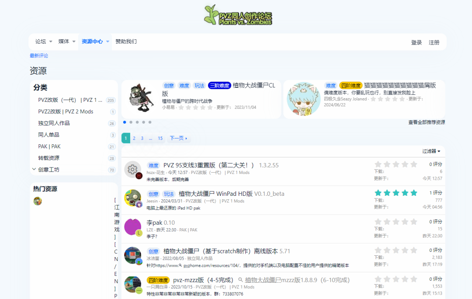The height and width of the screenshot is (299, 472).
Task: Open the cat-girl thumbnail of 猫猫猫屑版
Action: pos(303,99)
